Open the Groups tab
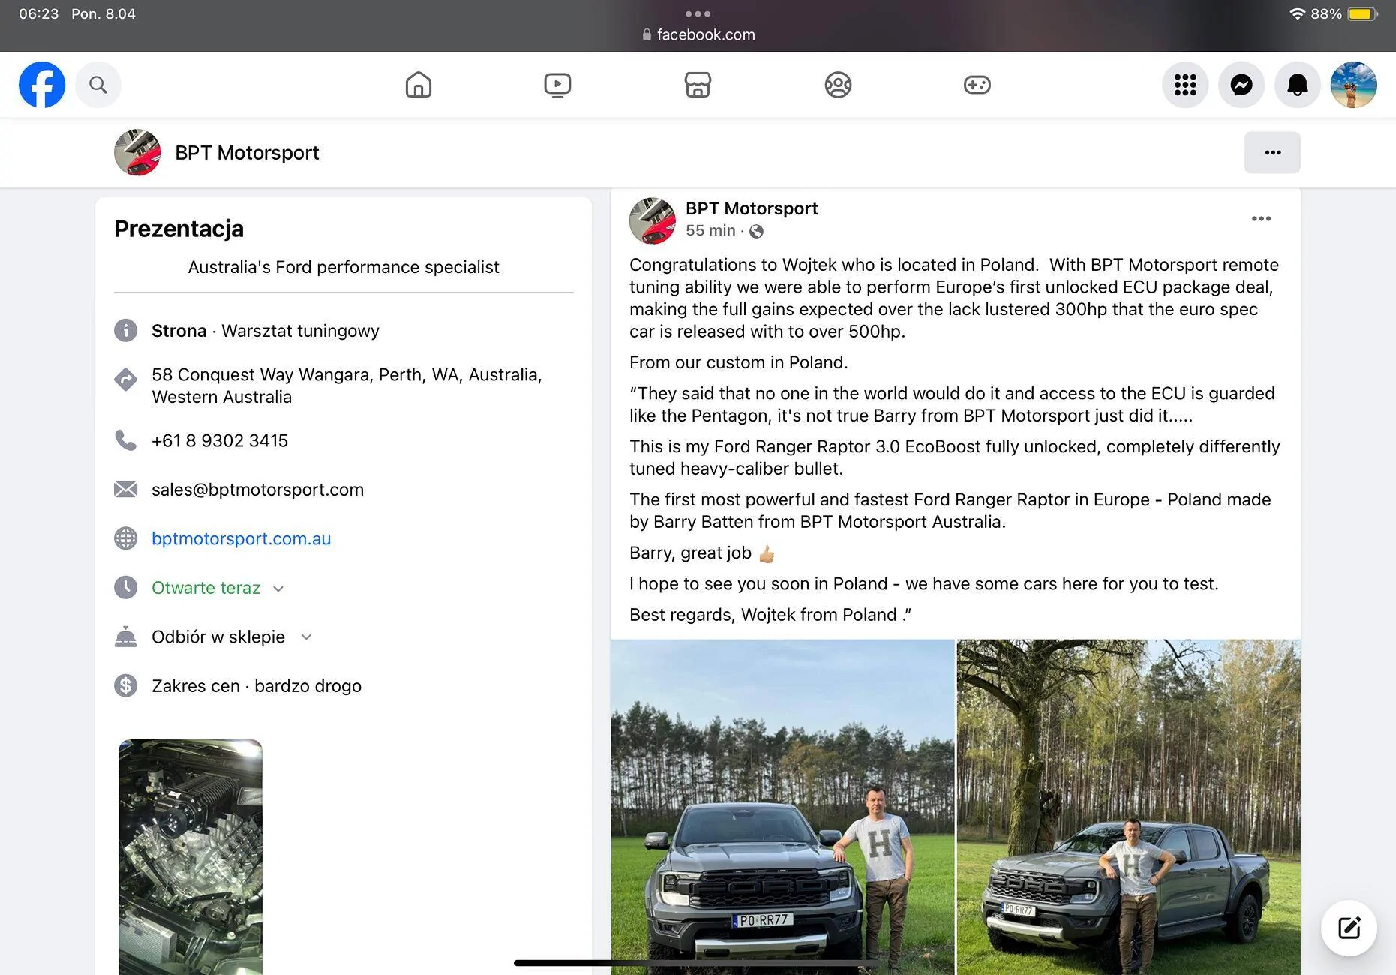The image size is (1396, 975). tap(838, 85)
